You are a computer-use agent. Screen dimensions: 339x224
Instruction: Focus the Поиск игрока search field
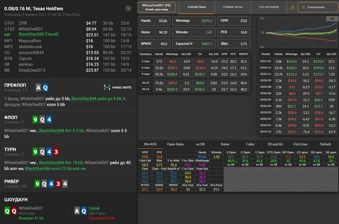coord(318,7)
